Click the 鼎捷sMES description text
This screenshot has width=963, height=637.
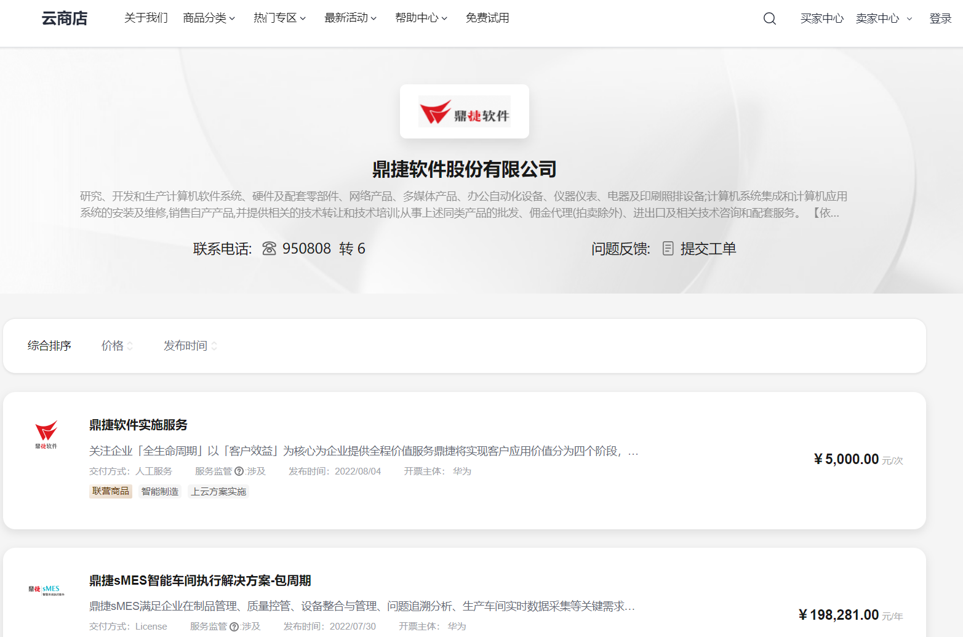click(362, 606)
